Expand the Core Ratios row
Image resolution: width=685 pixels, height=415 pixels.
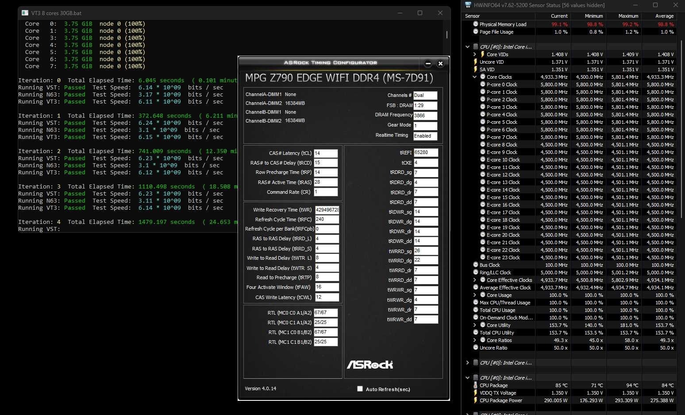475,340
